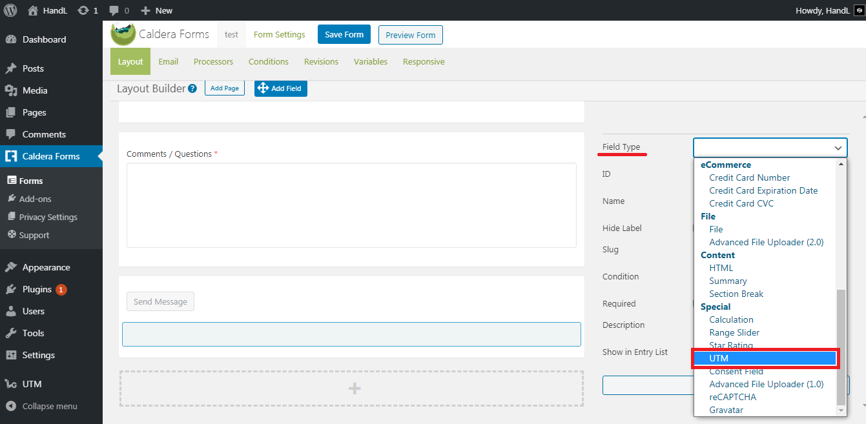Click the user avatar next to Howdy
This screenshot has width=866, height=424.
858,10
